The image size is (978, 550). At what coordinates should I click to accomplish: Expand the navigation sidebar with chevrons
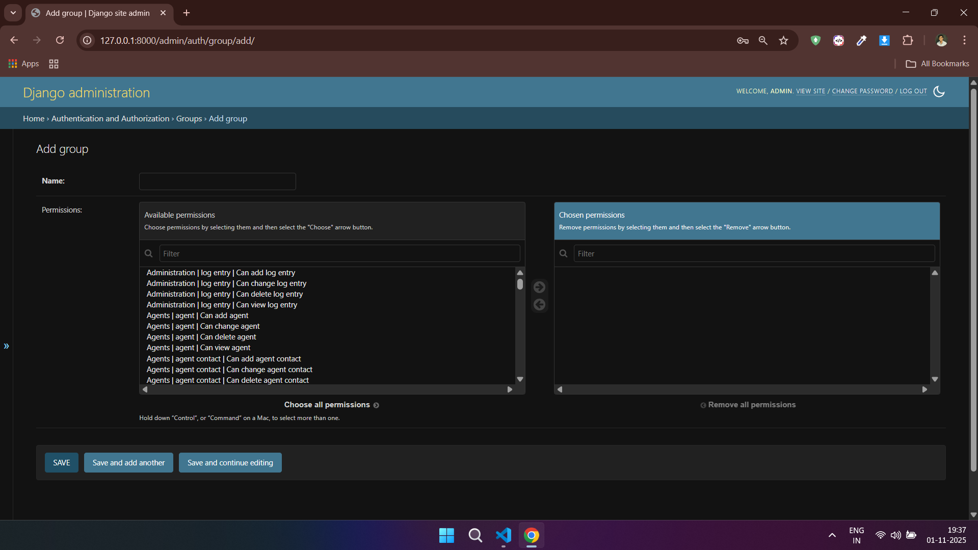(x=6, y=346)
